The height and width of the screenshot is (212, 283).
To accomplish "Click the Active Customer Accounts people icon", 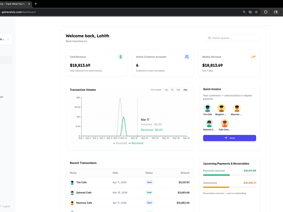I will pos(187,57).
